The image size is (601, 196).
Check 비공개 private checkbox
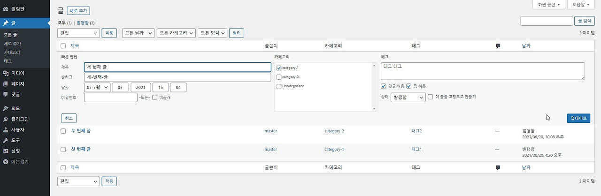tap(155, 98)
